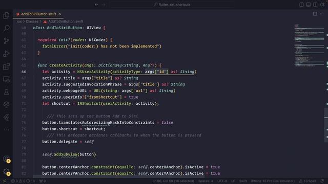Open the Remote Explorer view

(6, 79)
